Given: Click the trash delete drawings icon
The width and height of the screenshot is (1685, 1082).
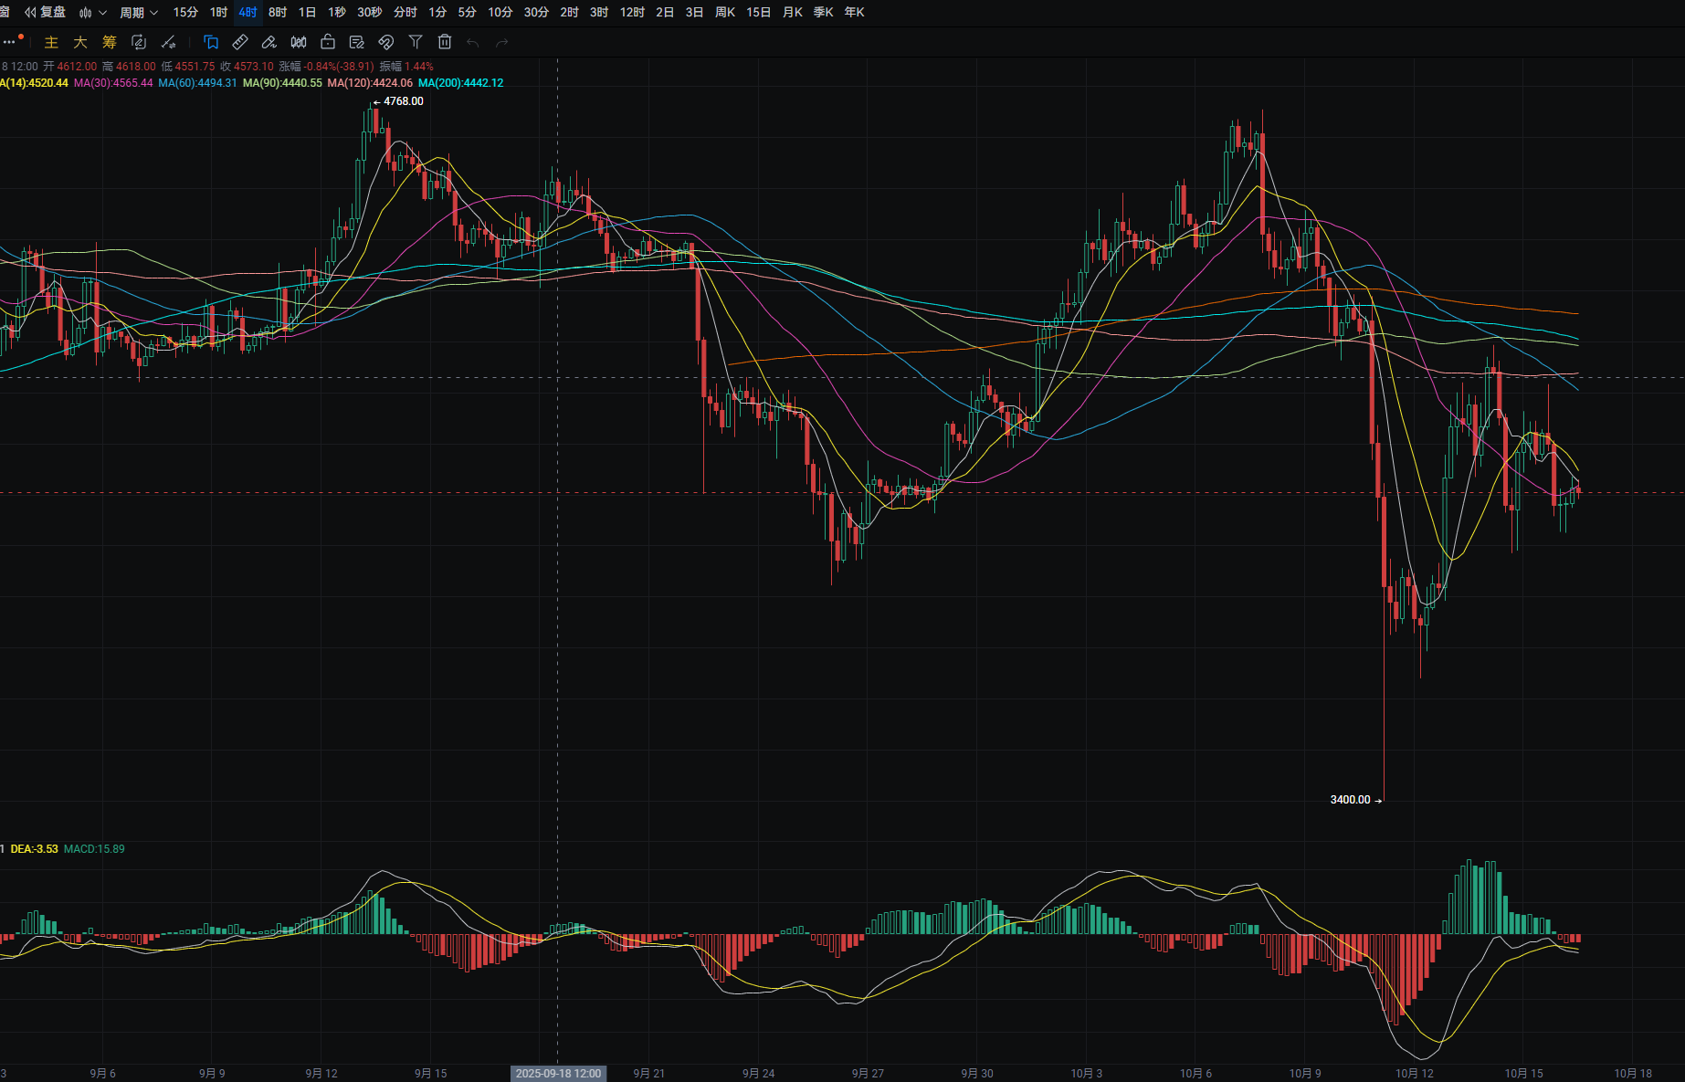Looking at the screenshot, I should pos(445,42).
